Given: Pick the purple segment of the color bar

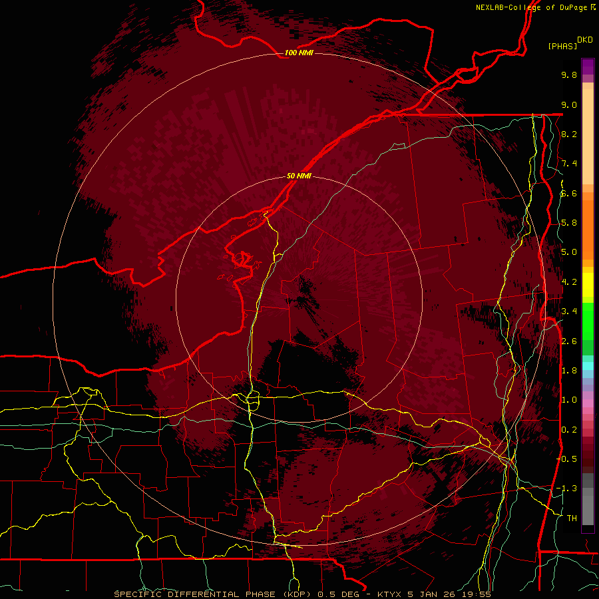Looking at the screenshot, I should pyautogui.click(x=588, y=67).
